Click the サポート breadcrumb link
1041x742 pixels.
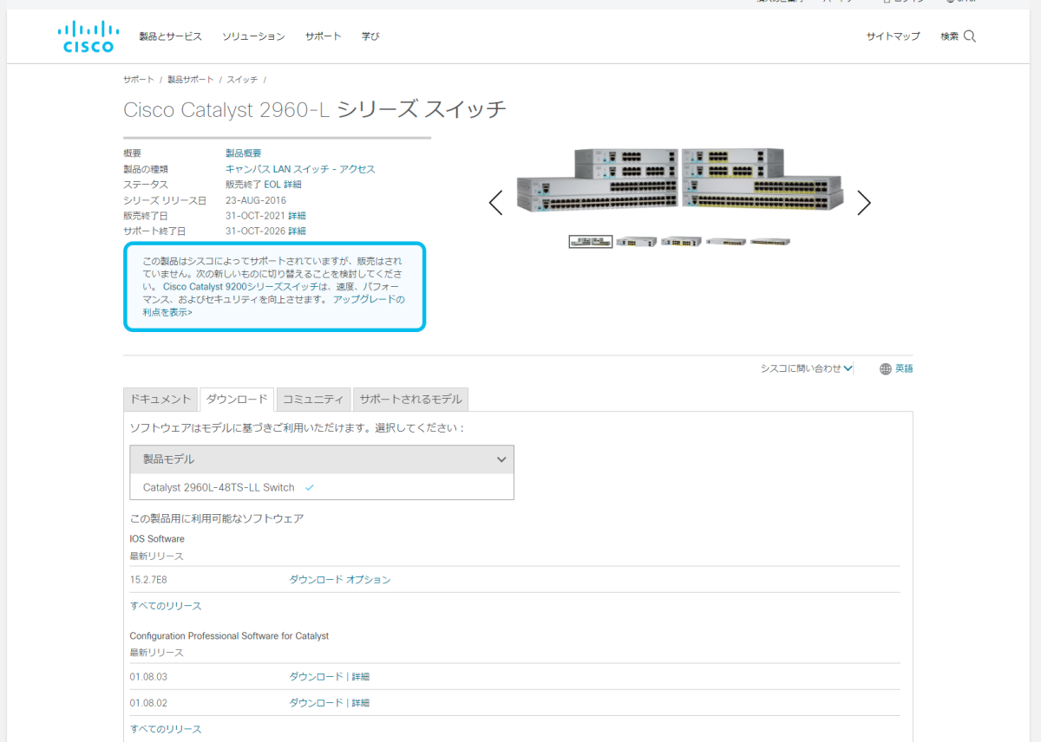click(x=139, y=80)
